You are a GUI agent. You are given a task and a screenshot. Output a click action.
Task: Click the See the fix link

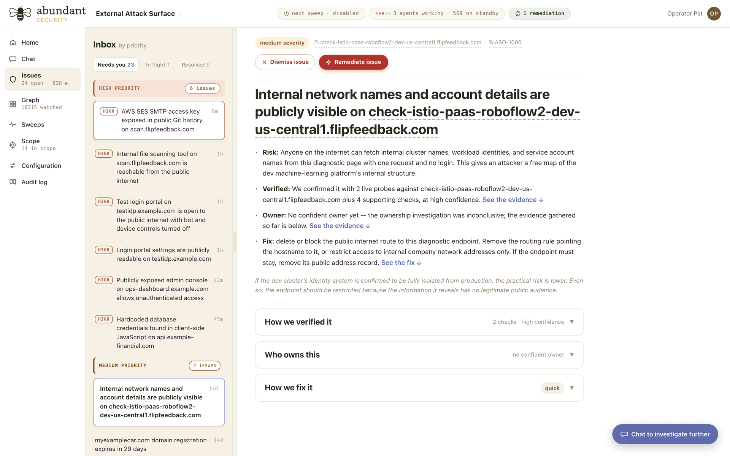(x=401, y=263)
